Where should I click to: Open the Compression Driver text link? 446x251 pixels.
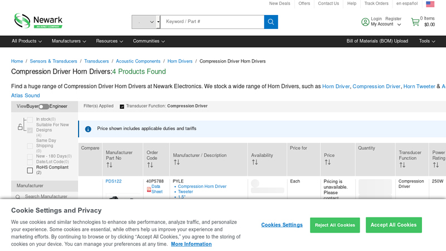pyautogui.click(x=376, y=86)
